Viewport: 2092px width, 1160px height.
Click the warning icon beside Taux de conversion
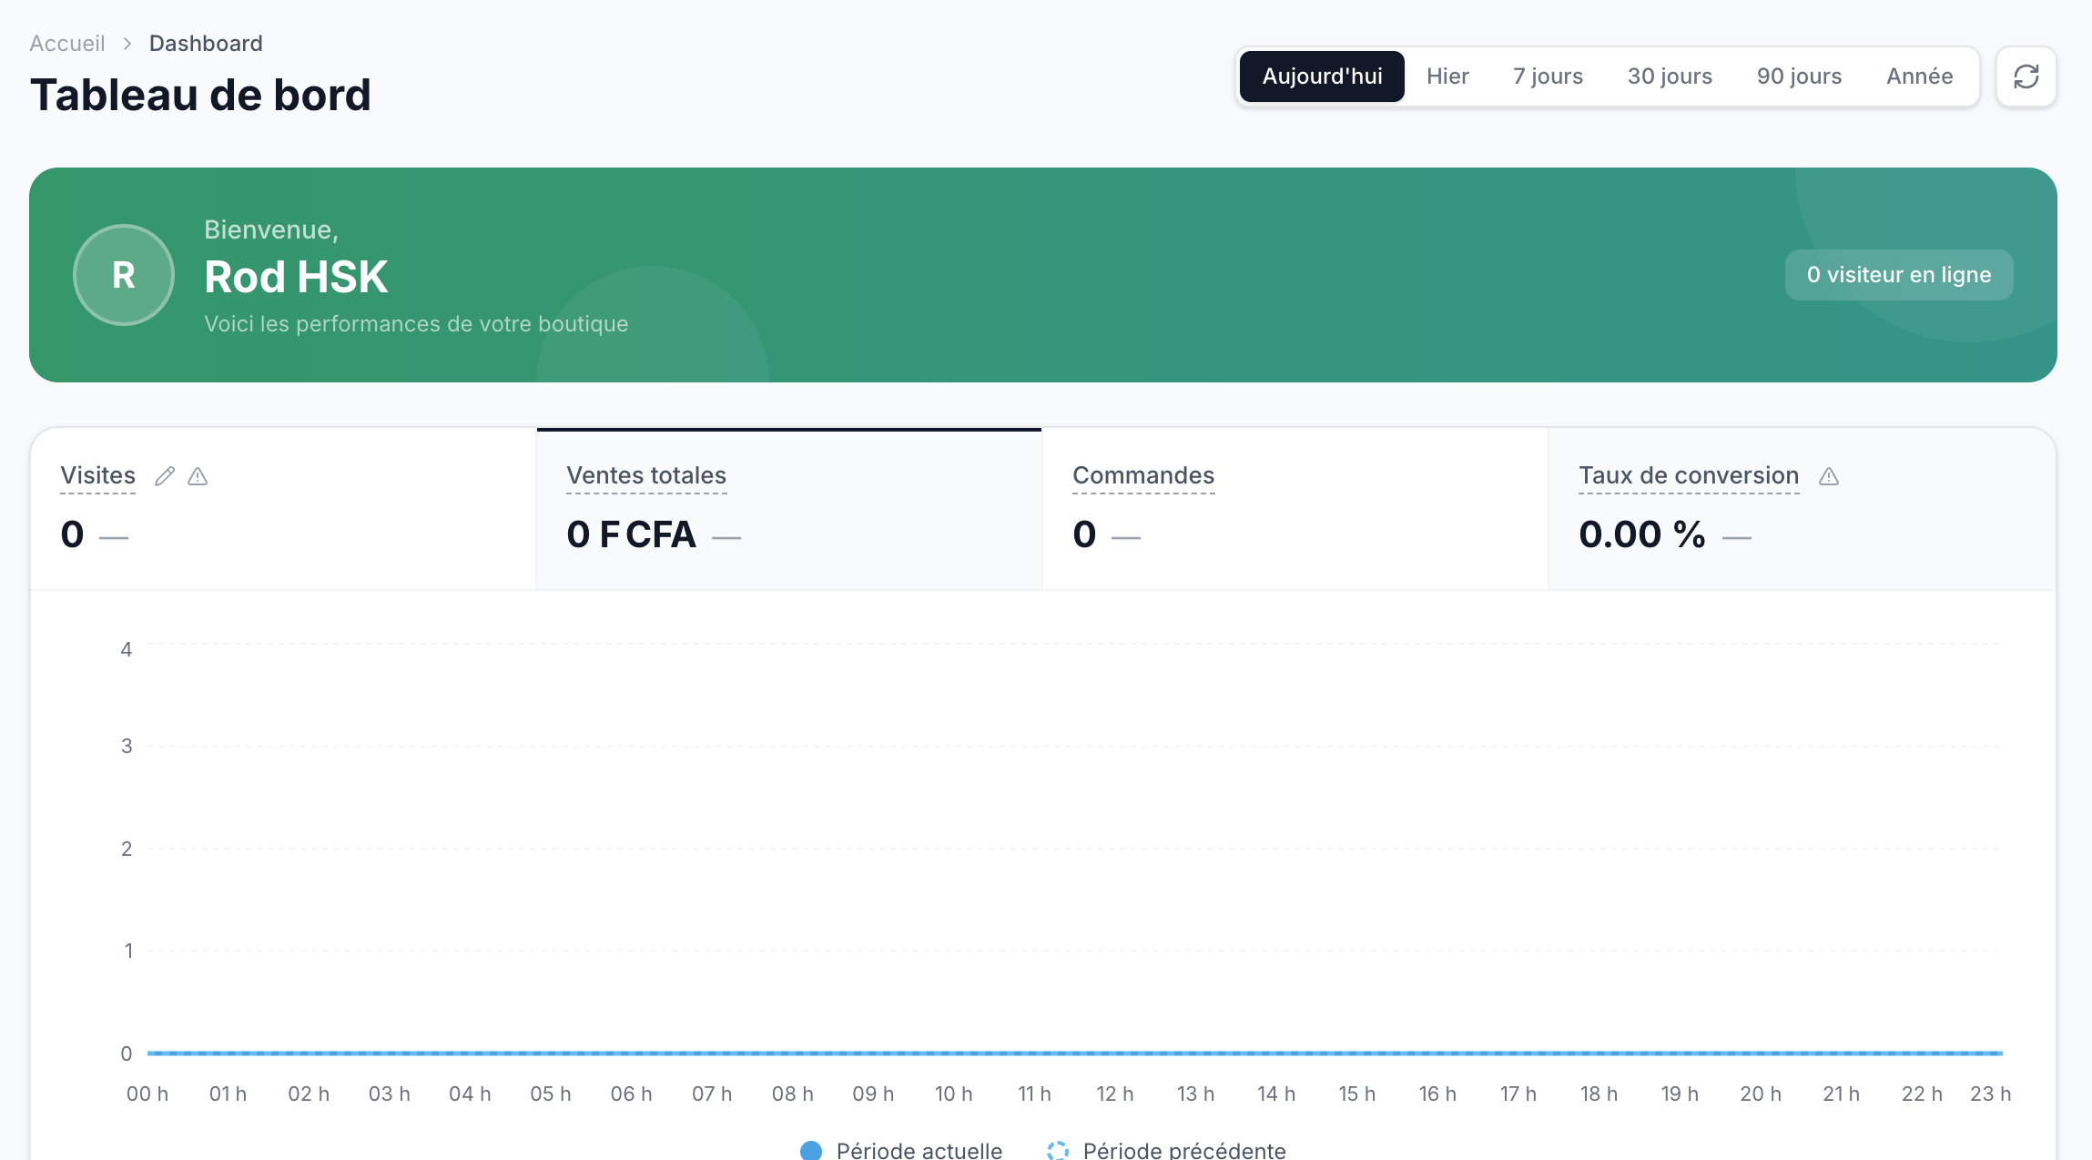(x=1829, y=476)
